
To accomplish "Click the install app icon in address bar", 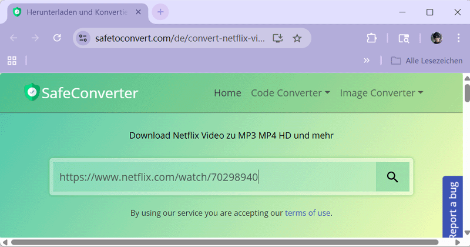I will [x=277, y=38].
